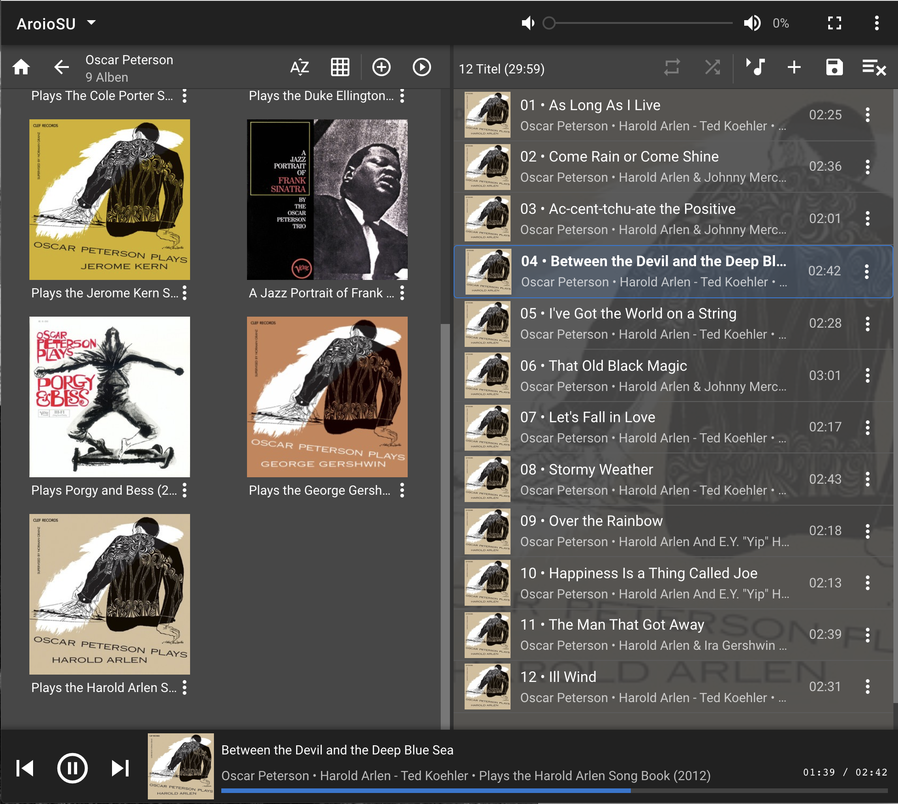The width and height of the screenshot is (898, 804).
Task: Click the artist line in the now playing bar
Action: 466,776
